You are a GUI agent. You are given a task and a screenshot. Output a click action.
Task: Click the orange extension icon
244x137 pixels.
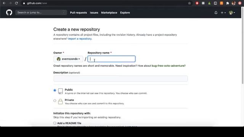[x=222, y=3]
